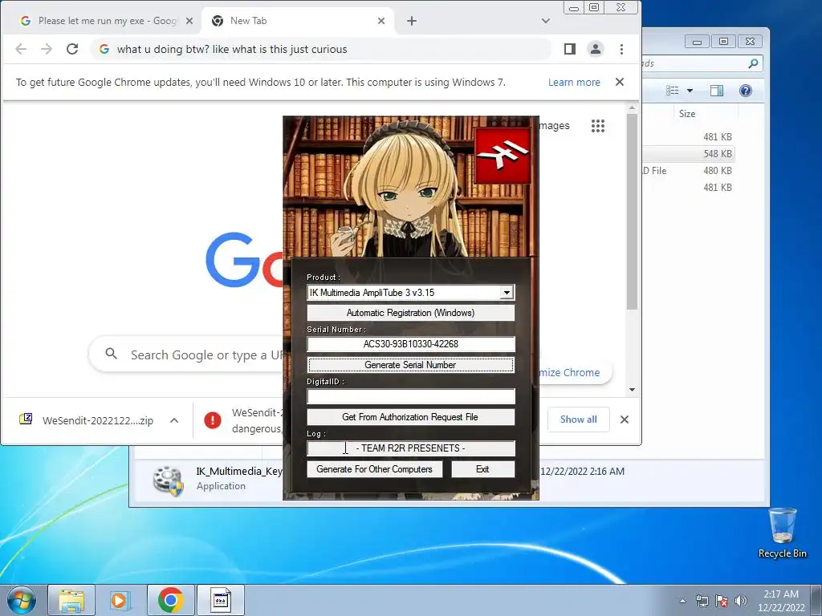Focus the Chrome address bar
The image size is (822, 616).
point(323,49)
